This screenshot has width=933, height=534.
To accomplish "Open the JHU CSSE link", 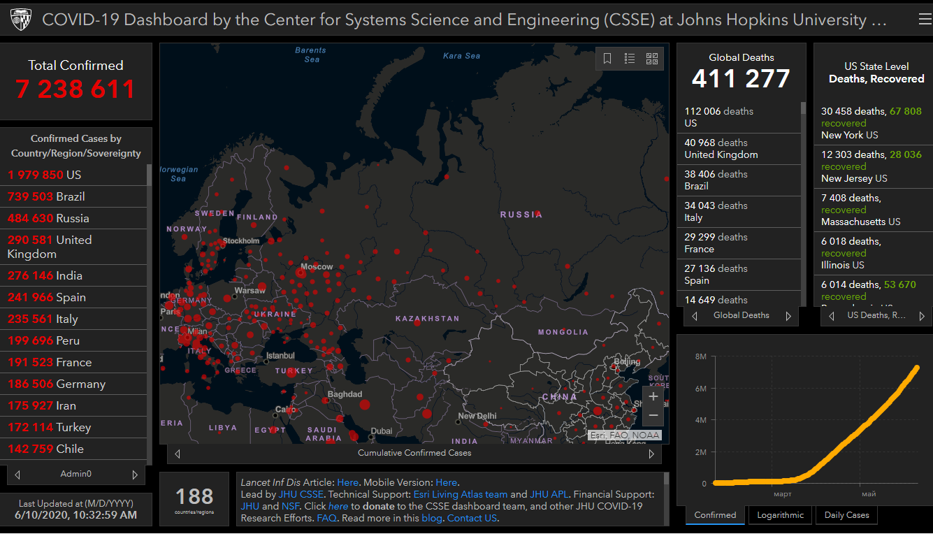I will click(301, 494).
